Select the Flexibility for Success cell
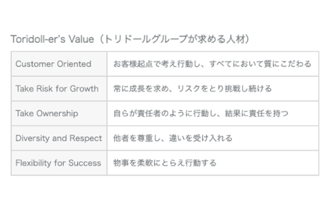The height and width of the screenshot is (214, 321). 59,163
